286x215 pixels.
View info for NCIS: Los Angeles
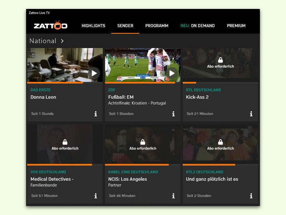173,196
